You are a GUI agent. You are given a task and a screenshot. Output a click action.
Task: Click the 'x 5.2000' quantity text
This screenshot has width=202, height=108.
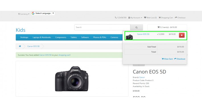[161, 34]
